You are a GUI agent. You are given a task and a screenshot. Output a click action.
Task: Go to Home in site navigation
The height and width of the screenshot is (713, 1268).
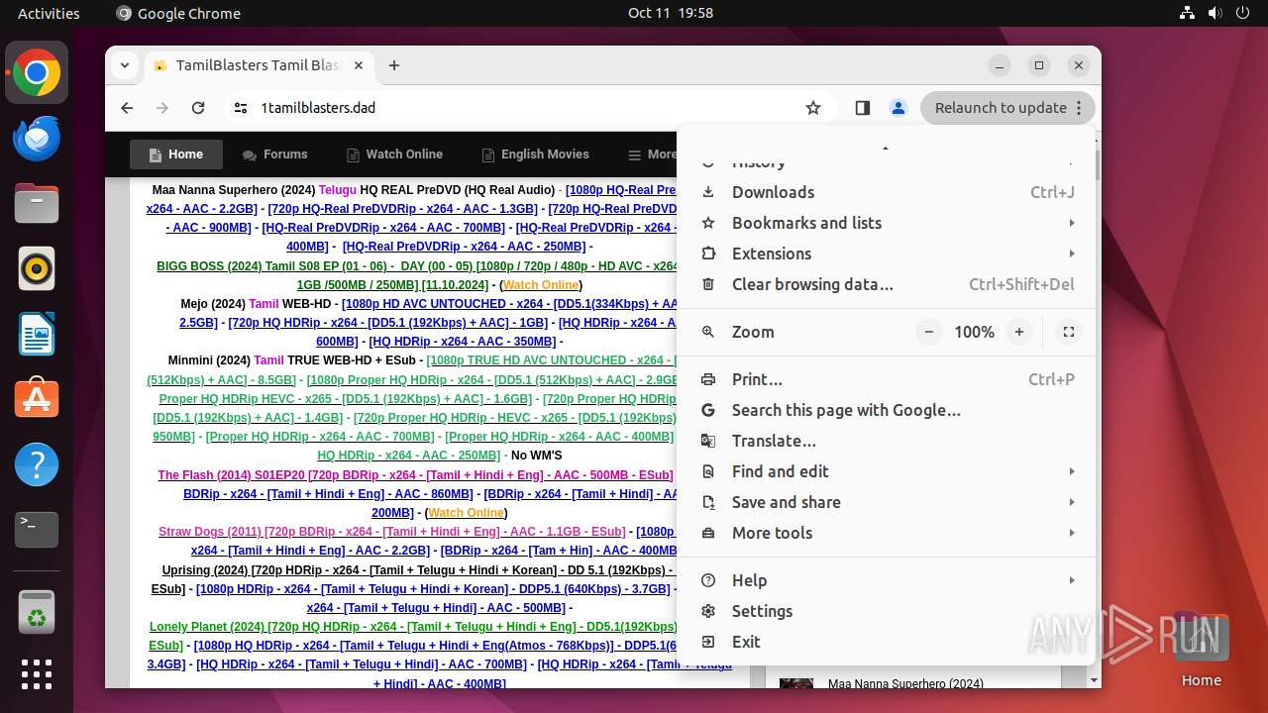click(176, 154)
